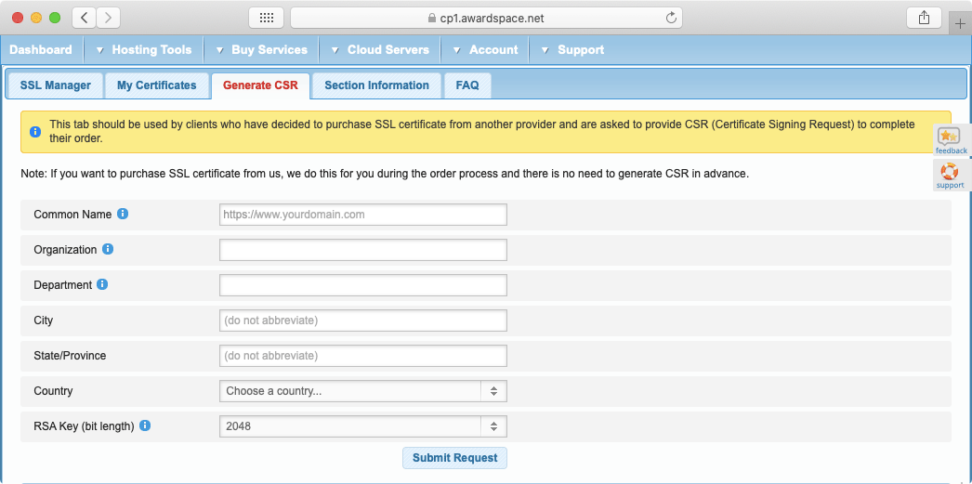Click the RSA Key info icon
This screenshot has height=484, width=972.
[145, 426]
